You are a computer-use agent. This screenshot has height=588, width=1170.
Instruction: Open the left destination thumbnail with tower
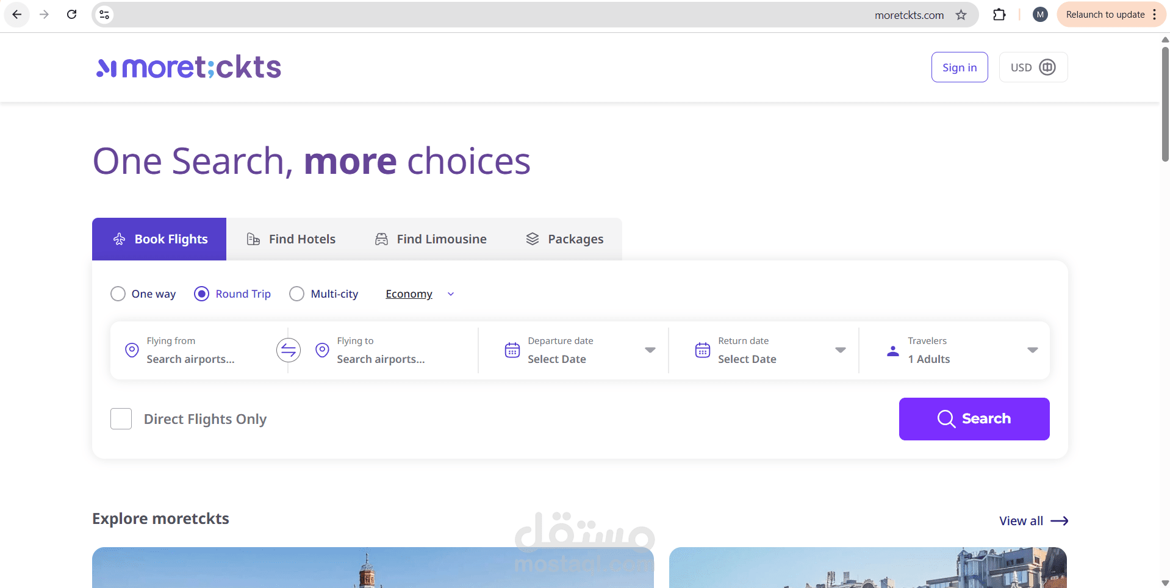coord(373,567)
